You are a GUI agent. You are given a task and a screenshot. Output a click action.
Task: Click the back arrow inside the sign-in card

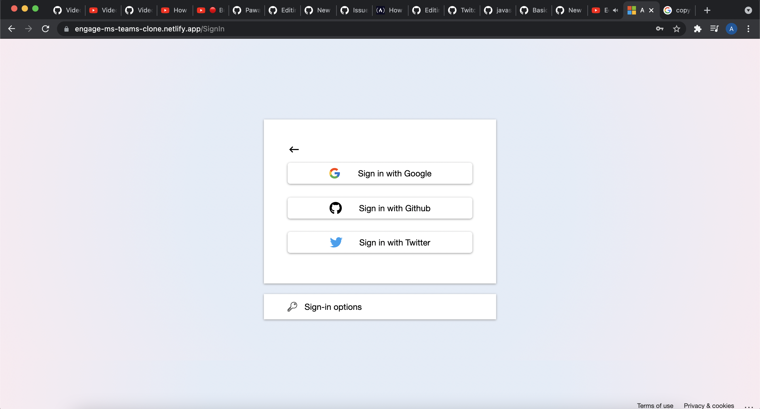(294, 149)
